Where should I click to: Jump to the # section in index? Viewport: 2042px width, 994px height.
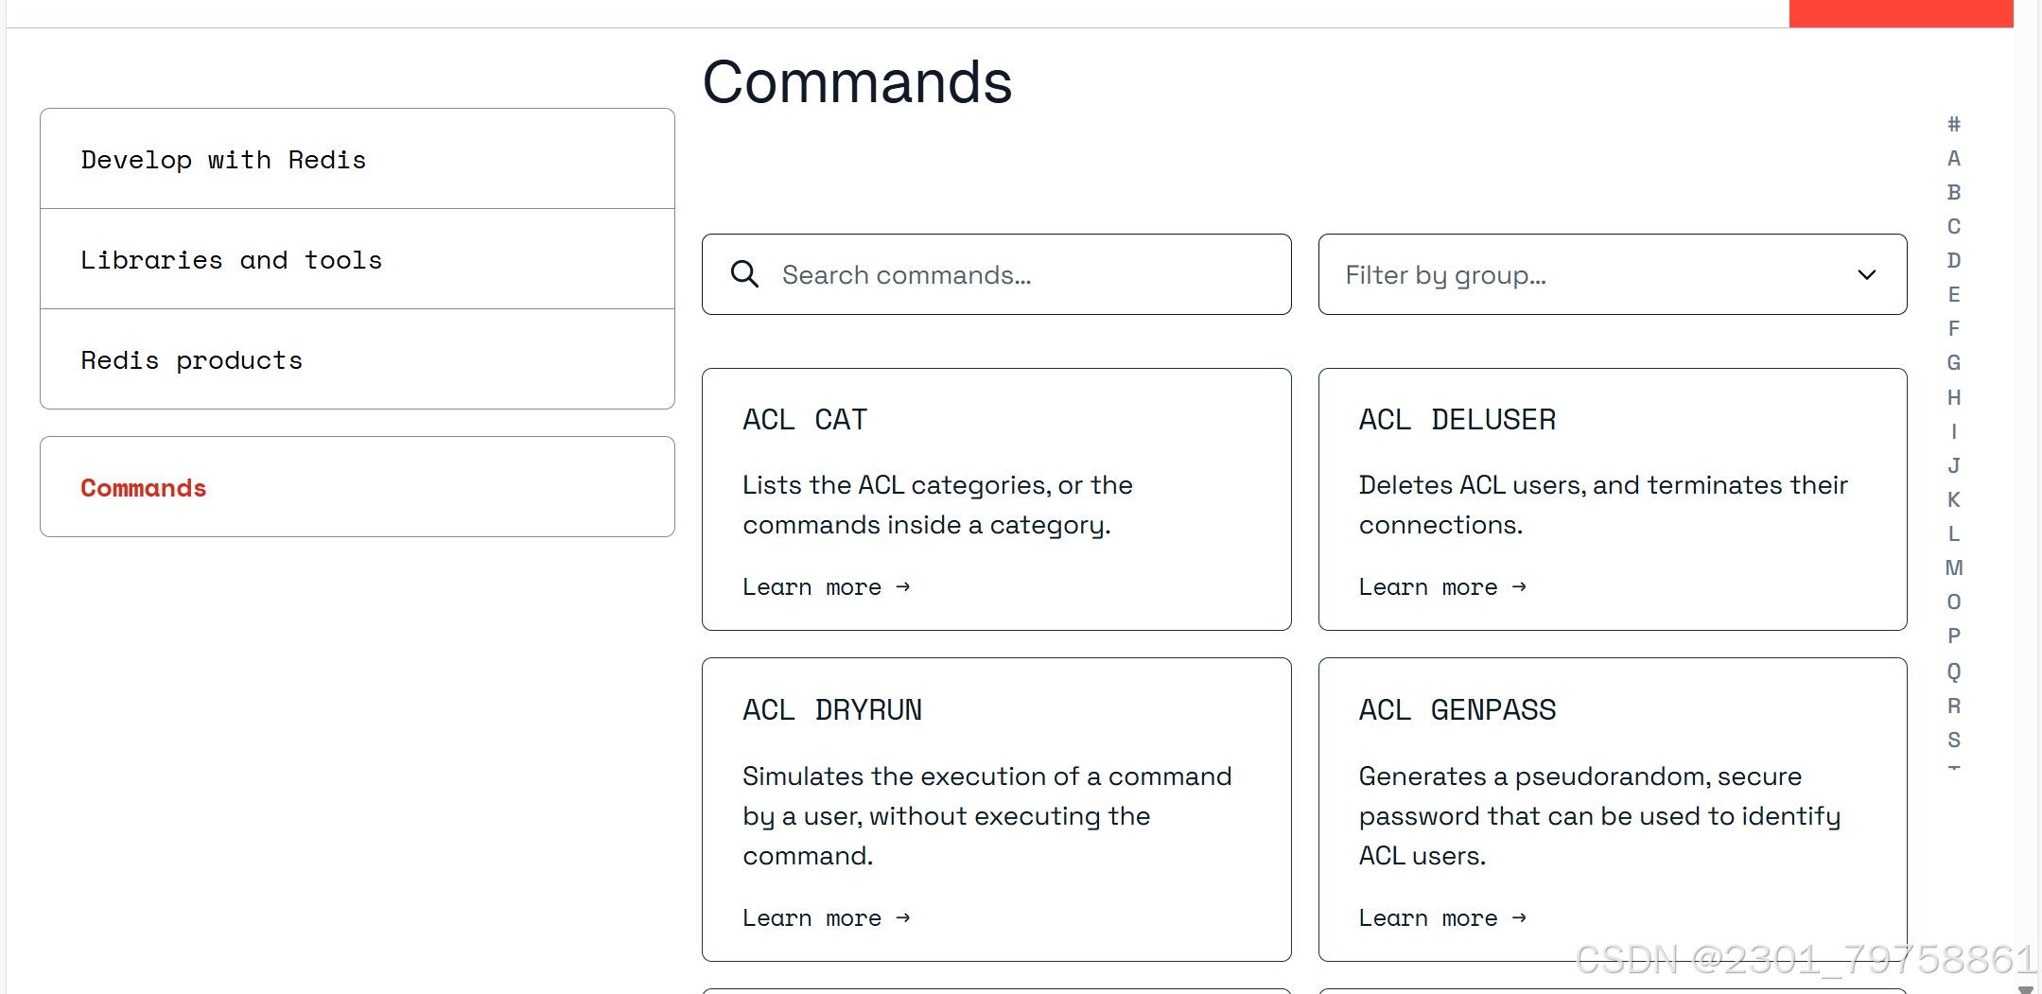(1953, 125)
